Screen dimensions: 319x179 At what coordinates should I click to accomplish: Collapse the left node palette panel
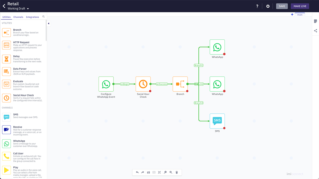49,23
